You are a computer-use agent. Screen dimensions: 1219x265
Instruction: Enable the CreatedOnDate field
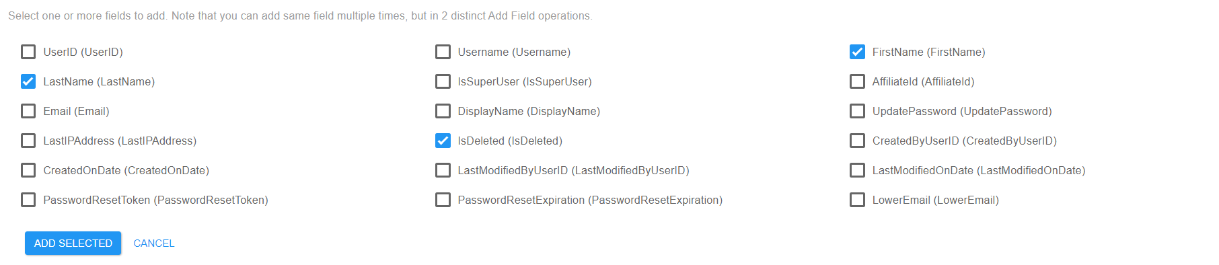28,170
